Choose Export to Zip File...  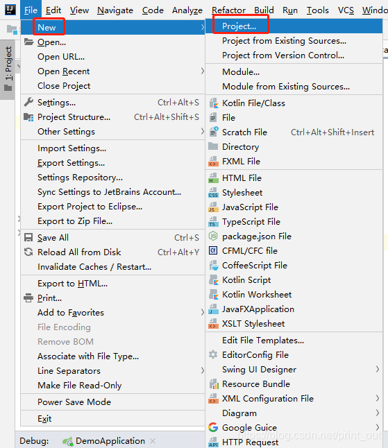point(113,221)
